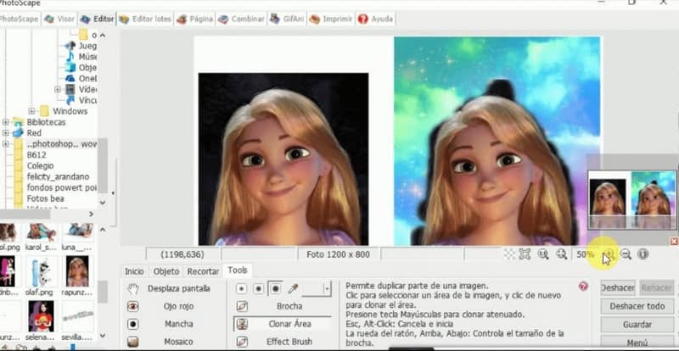The height and width of the screenshot is (351, 679).
Task: Open the GifAni tab
Action: [287, 19]
